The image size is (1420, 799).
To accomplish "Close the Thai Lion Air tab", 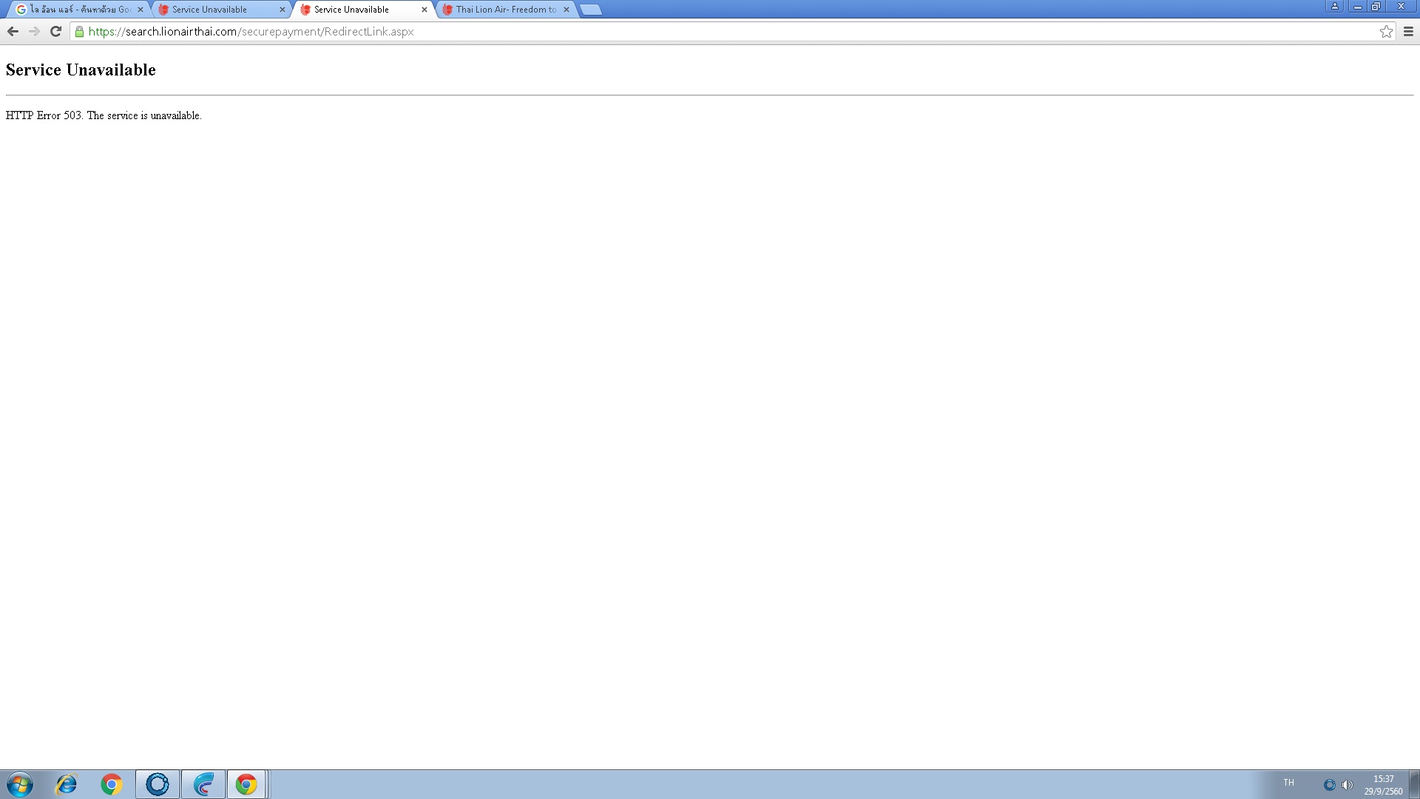I will pos(567,10).
